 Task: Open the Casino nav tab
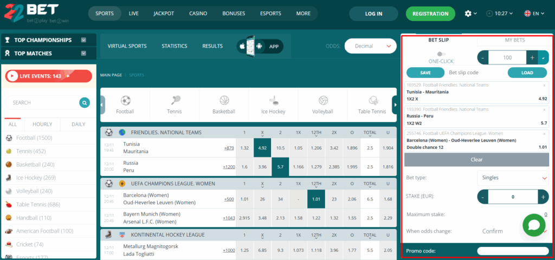pyautogui.click(x=198, y=14)
